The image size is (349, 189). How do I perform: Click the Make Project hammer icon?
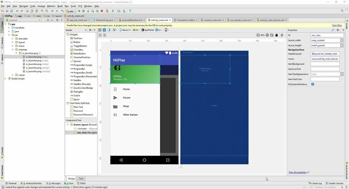coord(63,11)
